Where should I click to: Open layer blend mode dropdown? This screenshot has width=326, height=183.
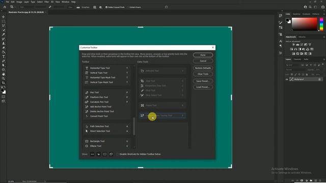[x=295, y=70]
